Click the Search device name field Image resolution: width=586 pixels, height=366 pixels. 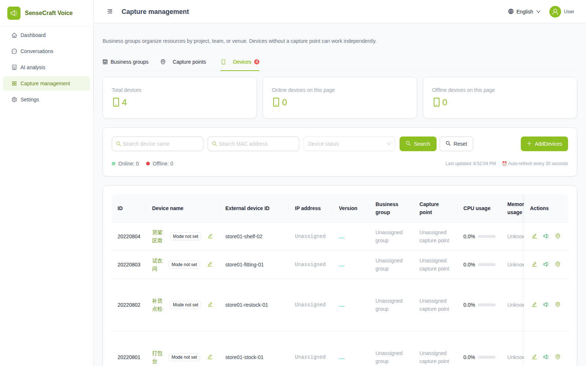coord(157,144)
